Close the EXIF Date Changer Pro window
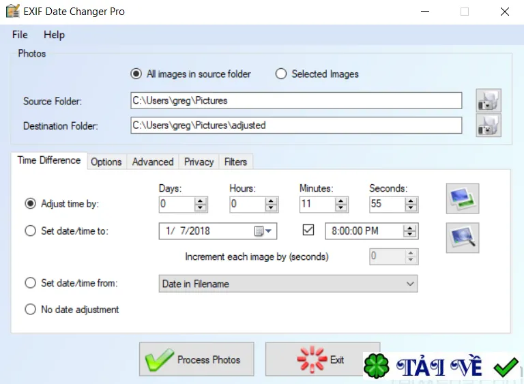Screen dimensions: 524x384 505,12
